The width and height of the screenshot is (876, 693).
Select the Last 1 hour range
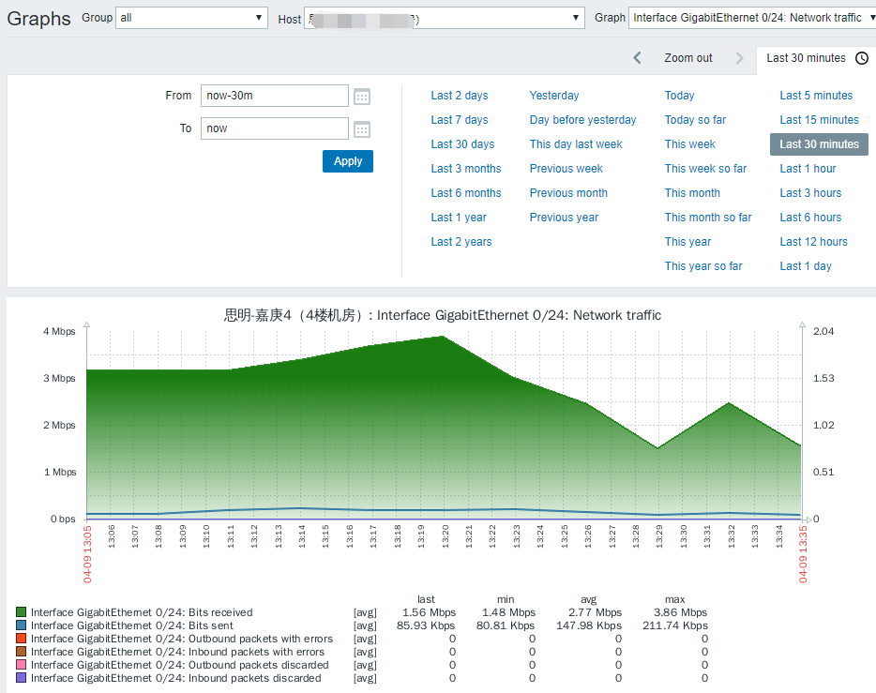[x=808, y=169]
